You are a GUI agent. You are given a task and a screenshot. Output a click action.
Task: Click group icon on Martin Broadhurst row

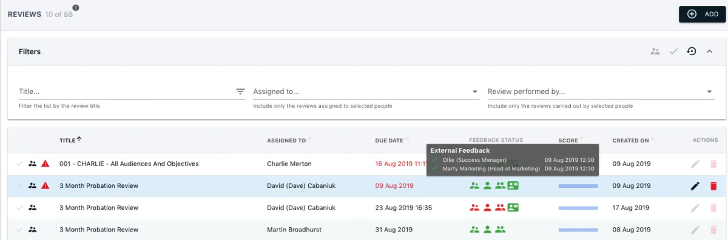pos(33,230)
